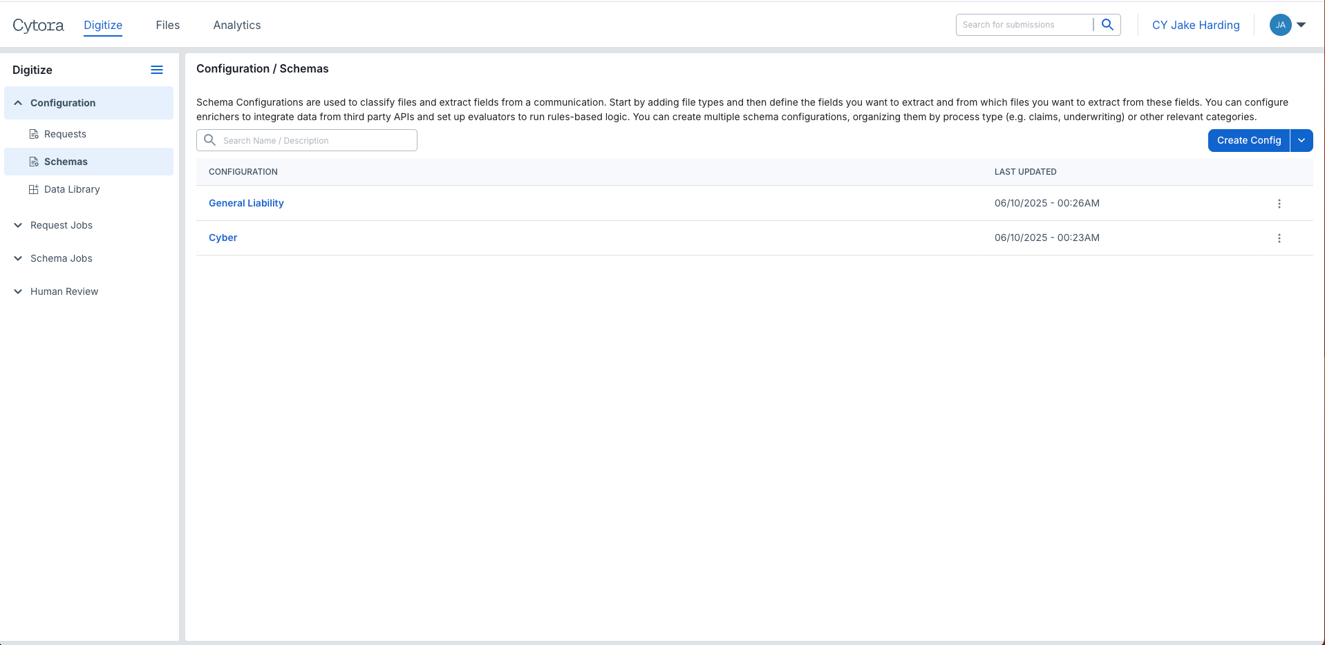
Task: Expand the Request Jobs chevron
Action: tap(18, 225)
